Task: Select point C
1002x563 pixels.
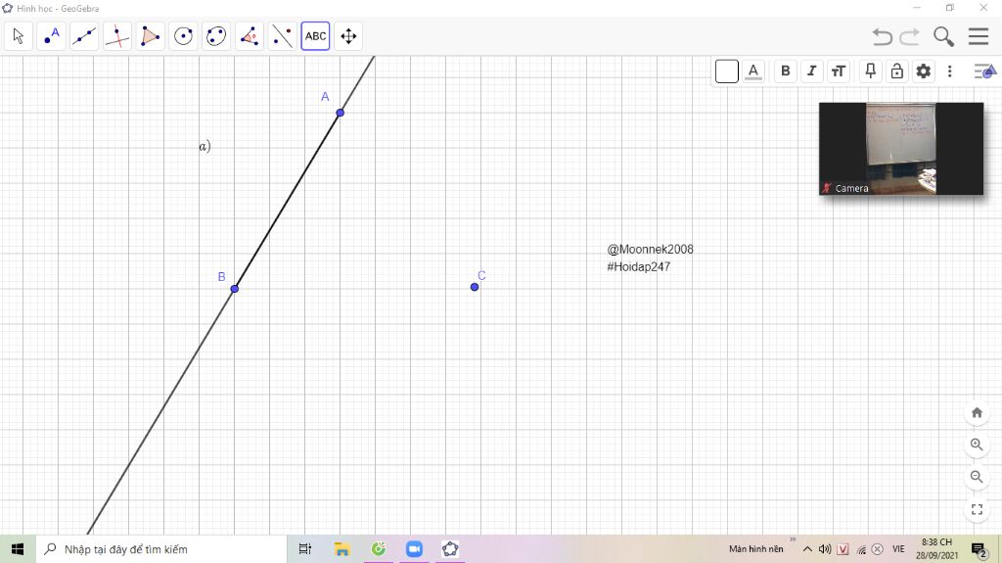Action: (x=475, y=287)
